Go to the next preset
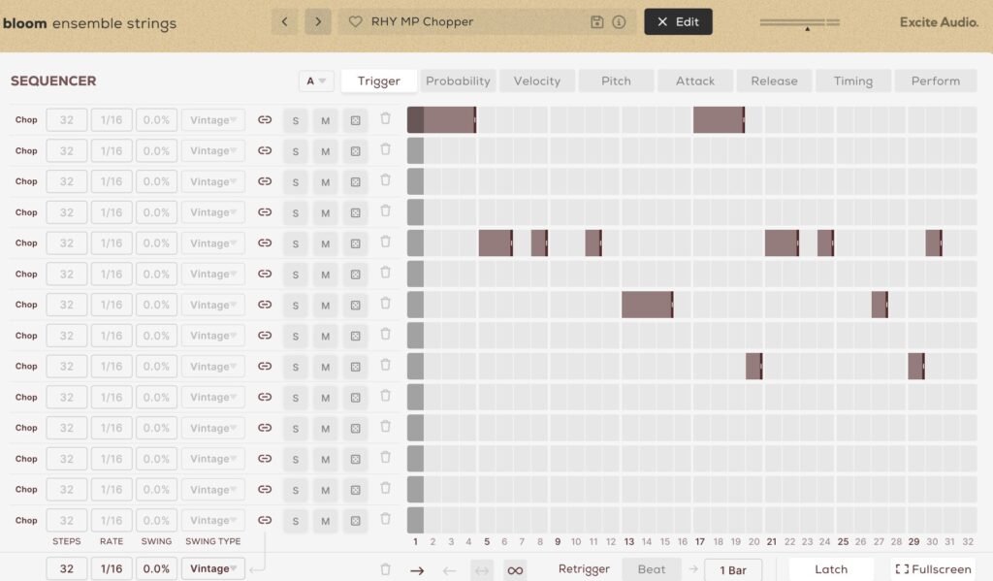 pyautogui.click(x=318, y=21)
